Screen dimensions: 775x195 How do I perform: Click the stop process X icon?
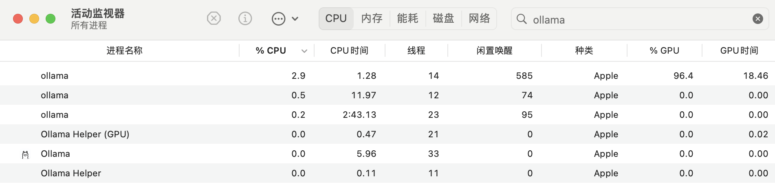(x=214, y=18)
